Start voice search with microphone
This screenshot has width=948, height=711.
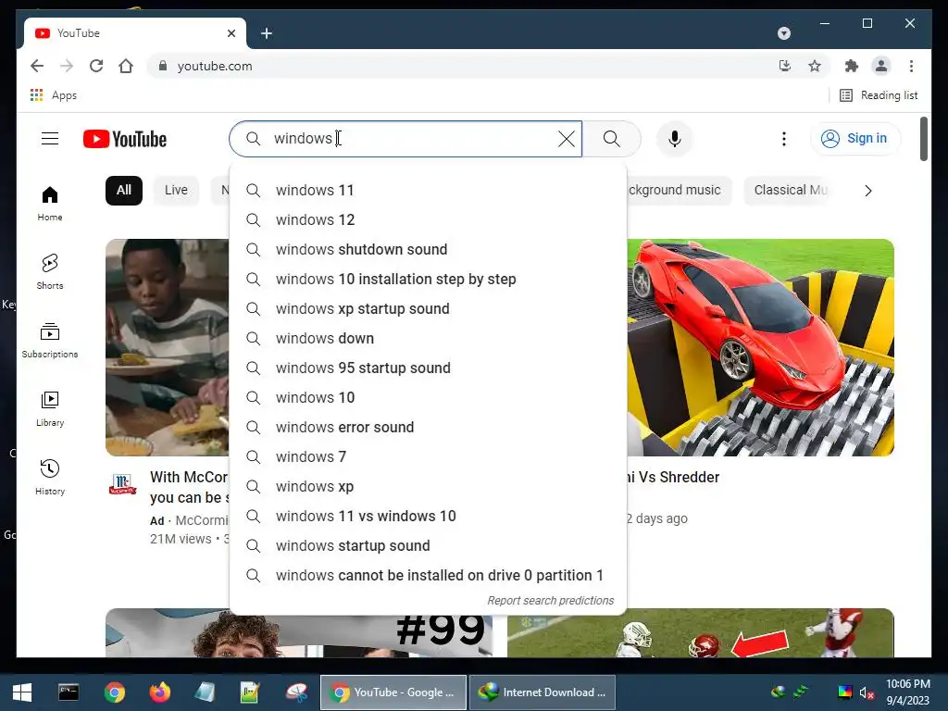pos(675,139)
